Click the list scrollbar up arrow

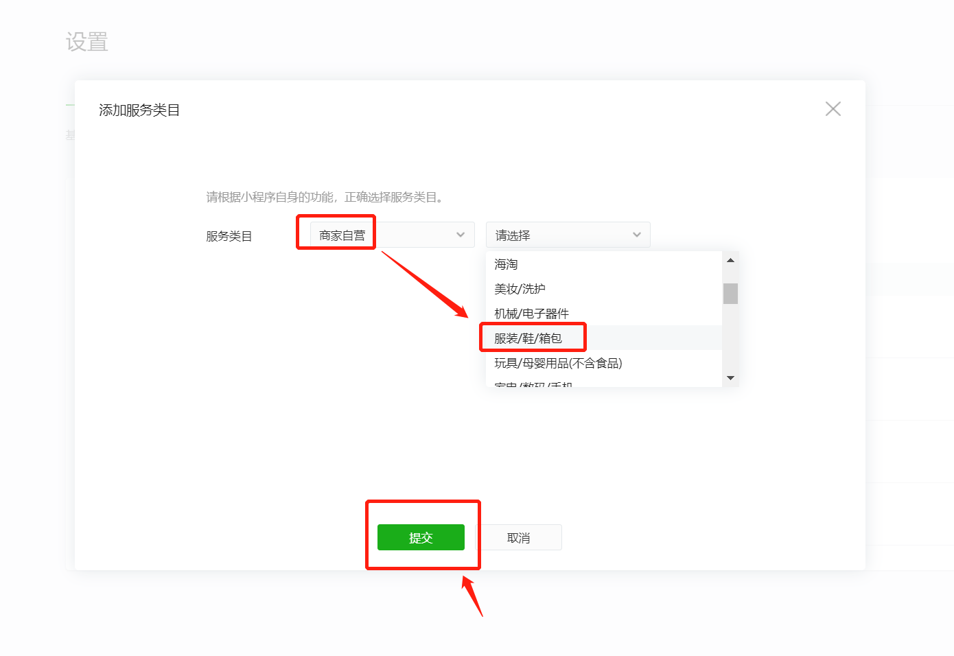pyautogui.click(x=730, y=260)
